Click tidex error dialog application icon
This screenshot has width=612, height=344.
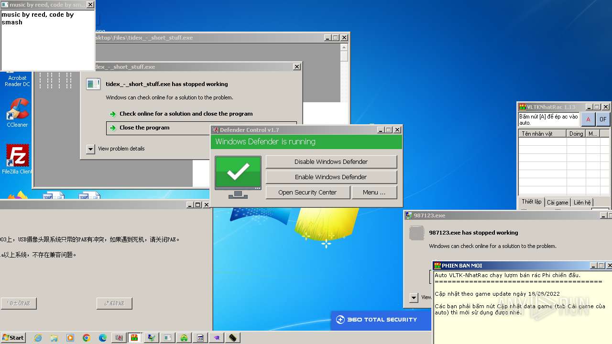click(x=93, y=84)
